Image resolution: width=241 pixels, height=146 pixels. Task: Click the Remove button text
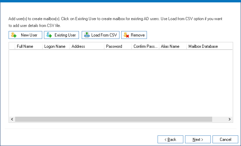[x=138, y=35]
